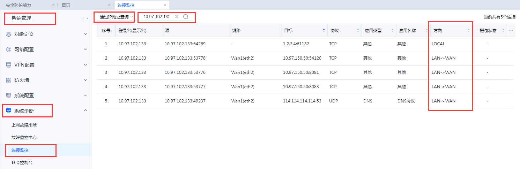Click the 系统诊断 monitor icon
This screenshot has height=169, width=520.
9,110
